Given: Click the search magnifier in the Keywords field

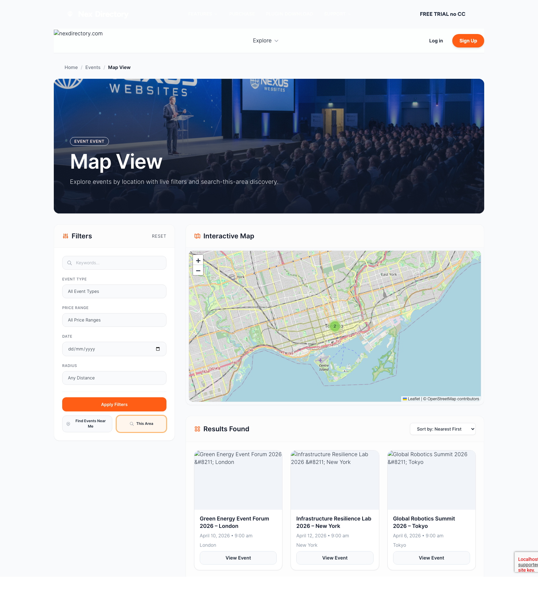Looking at the screenshot, I should (70, 263).
